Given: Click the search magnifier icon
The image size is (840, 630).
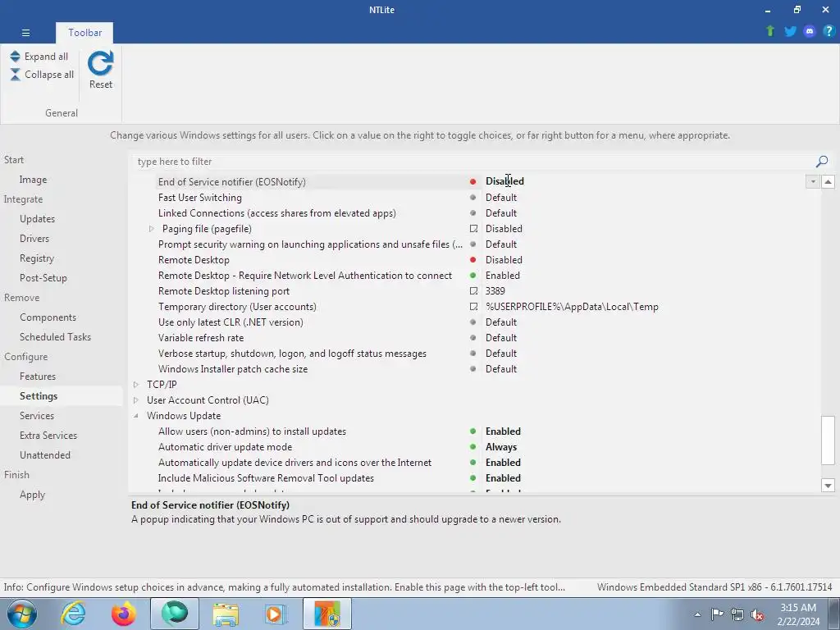Looking at the screenshot, I should point(822,162).
